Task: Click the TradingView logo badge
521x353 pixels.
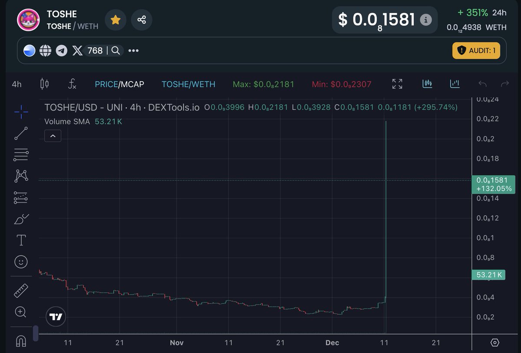Action: [x=56, y=317]
